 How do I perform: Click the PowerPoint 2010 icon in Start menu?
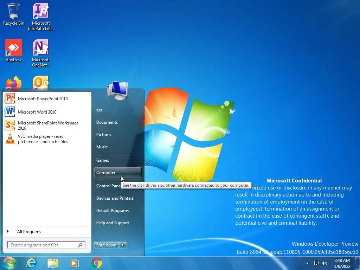[10, 98]
